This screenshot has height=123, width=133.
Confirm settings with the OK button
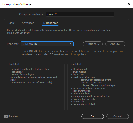93,116
